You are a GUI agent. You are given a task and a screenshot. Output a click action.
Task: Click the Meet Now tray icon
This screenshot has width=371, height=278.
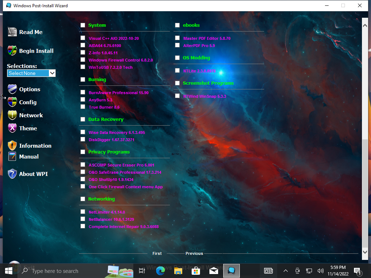click(x=297, y=271)
